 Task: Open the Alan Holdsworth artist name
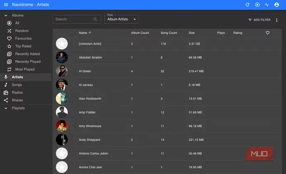pos(90,99)
